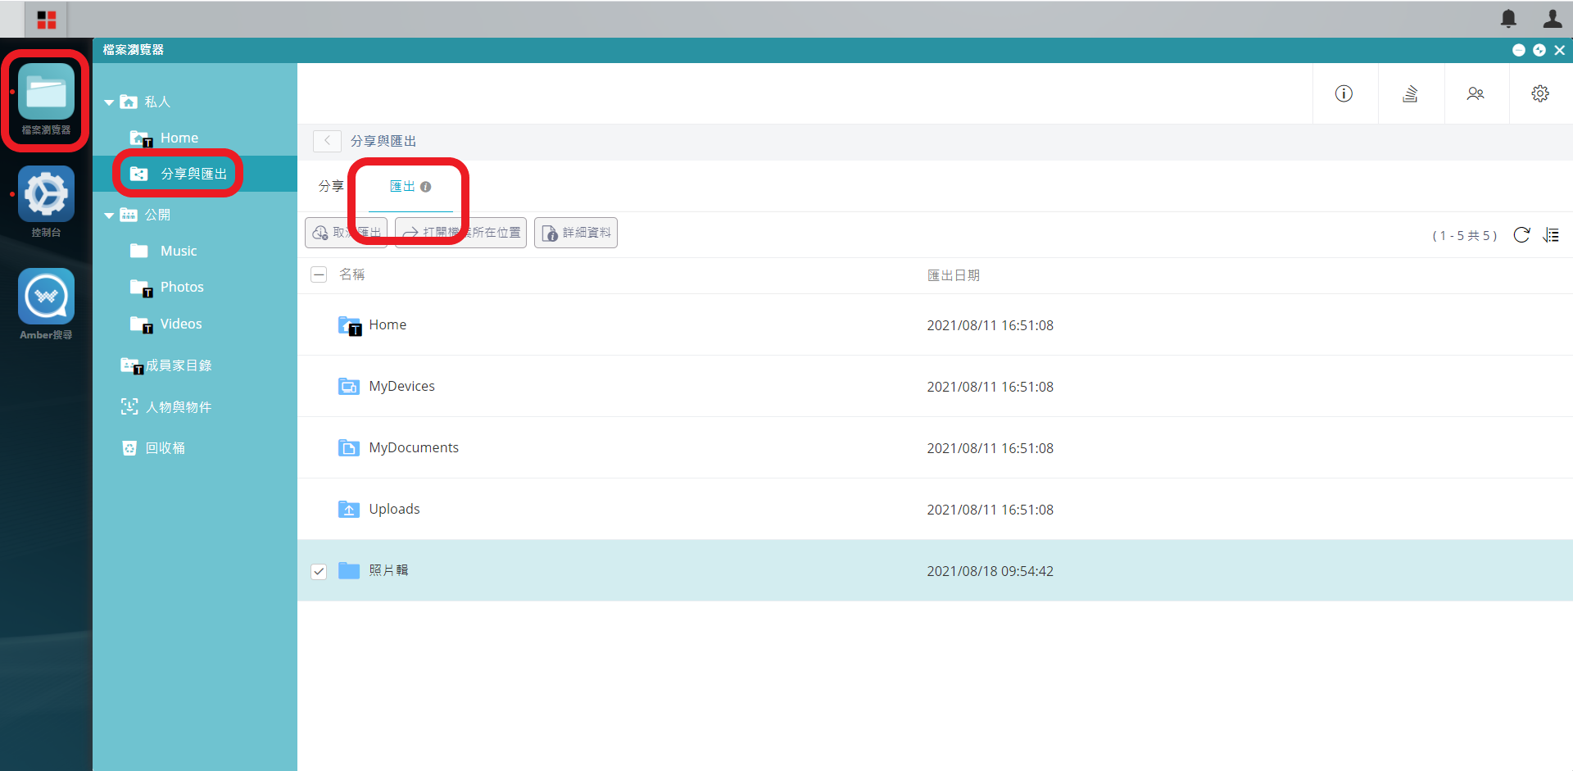Open the File Explorer (檔案瀏覽器) dock app
The height and width of the screenshot is (771, 1573).
(x=46, y=92)
